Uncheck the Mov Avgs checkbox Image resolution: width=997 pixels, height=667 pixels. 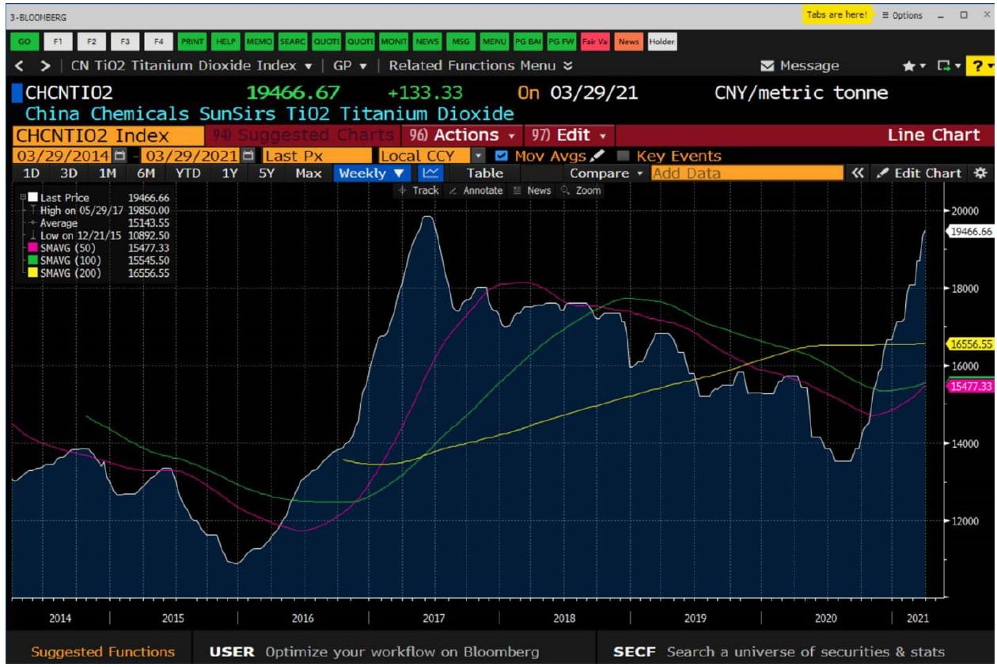[x=501, y=156]
